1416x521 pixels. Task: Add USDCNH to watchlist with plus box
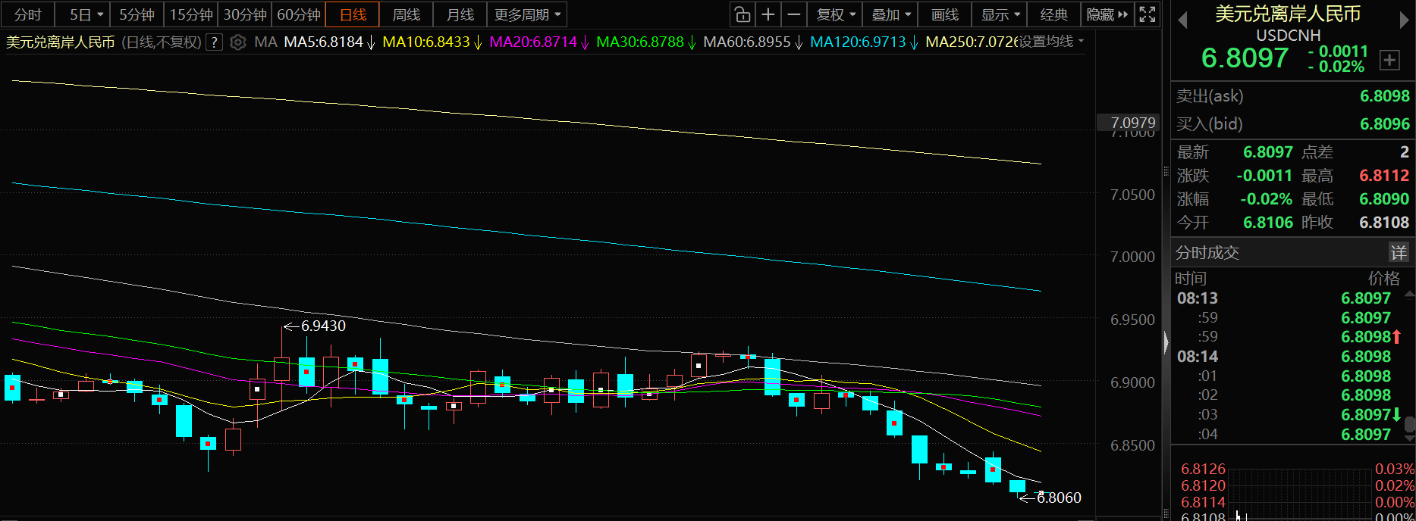tap(1389, 61)
